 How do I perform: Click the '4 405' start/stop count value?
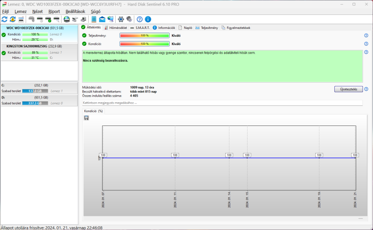(134, 96)
